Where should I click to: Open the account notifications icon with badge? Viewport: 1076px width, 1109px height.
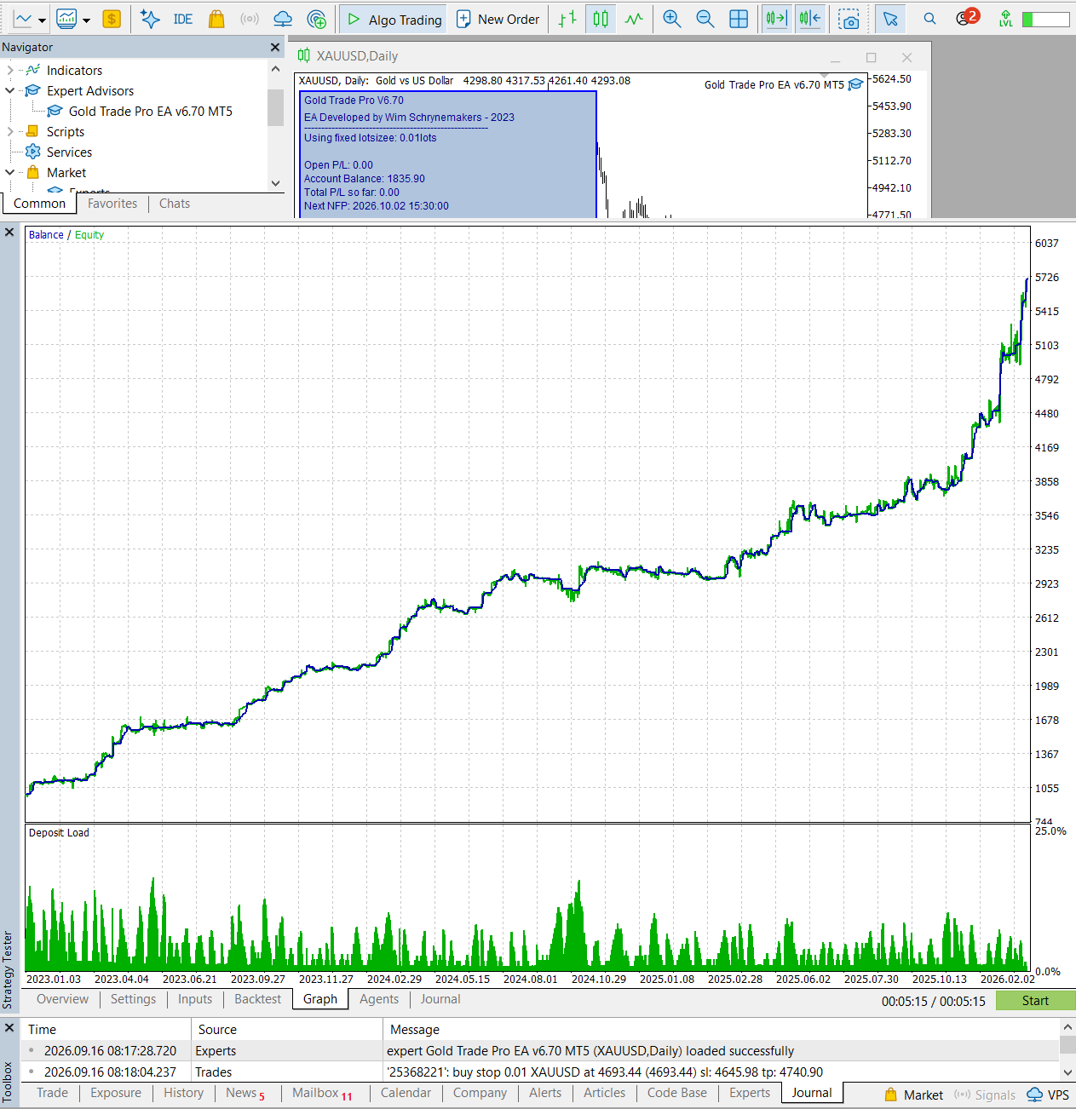[x=966, y=17]
